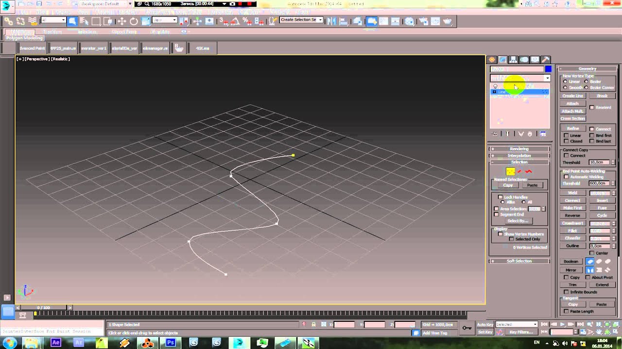The image size is (622, 349).
Task: Open Select by Name dialog icon
Action: coord(84,21)
